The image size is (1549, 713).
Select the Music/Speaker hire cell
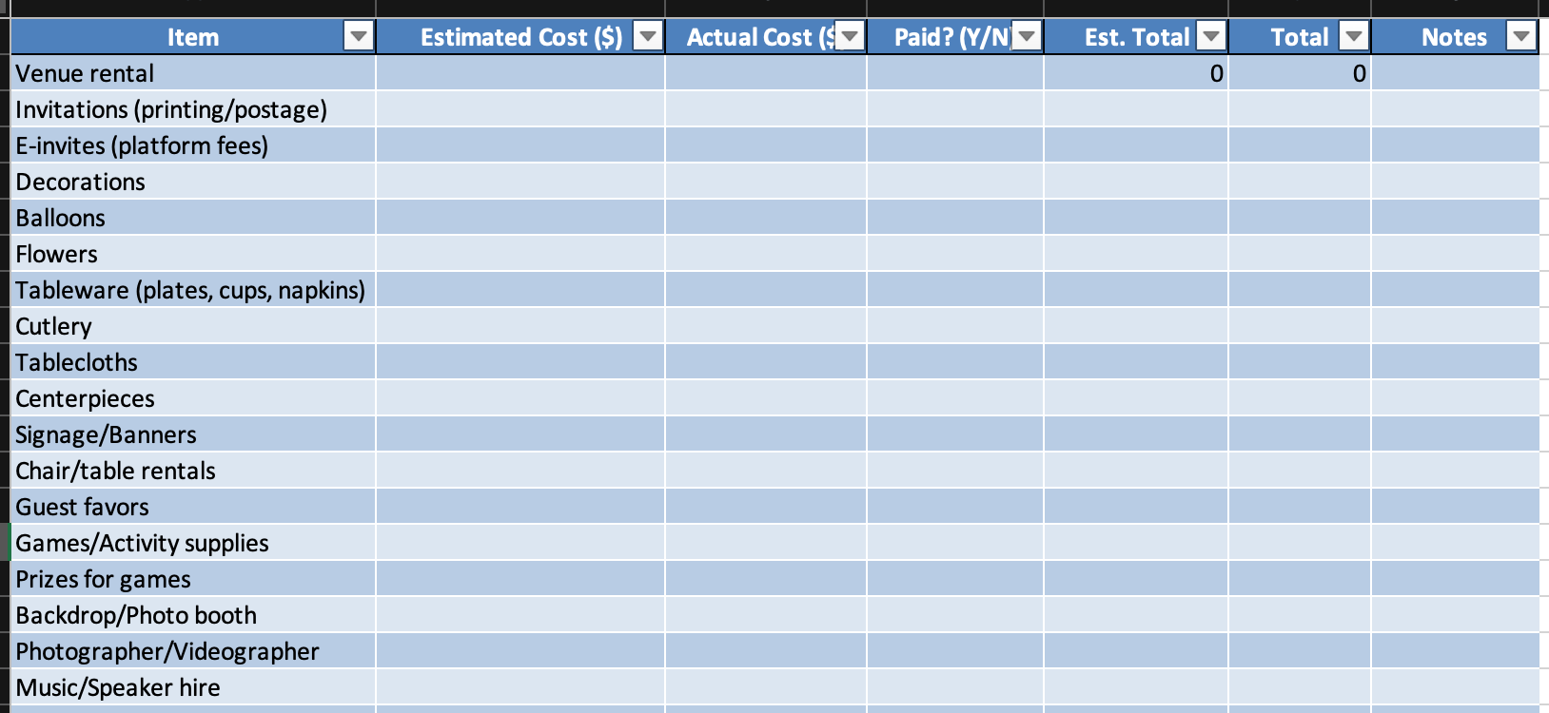pyautogui.click(x=192, y=687)
